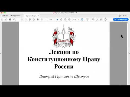
Task: Open the page fit options dropdown
Action: click(83, 19)
